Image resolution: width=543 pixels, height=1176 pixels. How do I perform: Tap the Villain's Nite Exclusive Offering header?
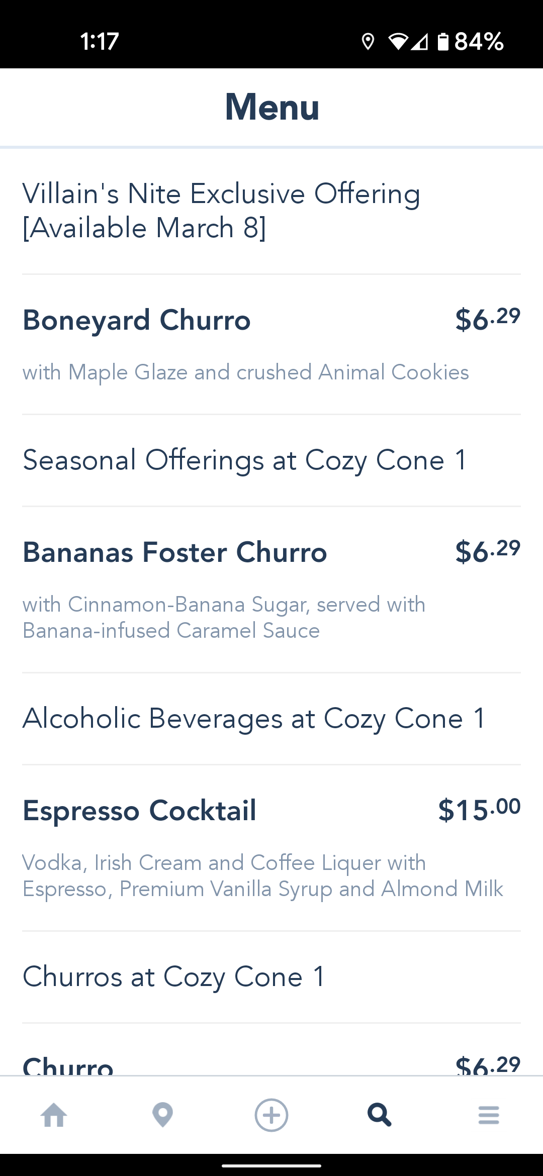coord(221,211)
